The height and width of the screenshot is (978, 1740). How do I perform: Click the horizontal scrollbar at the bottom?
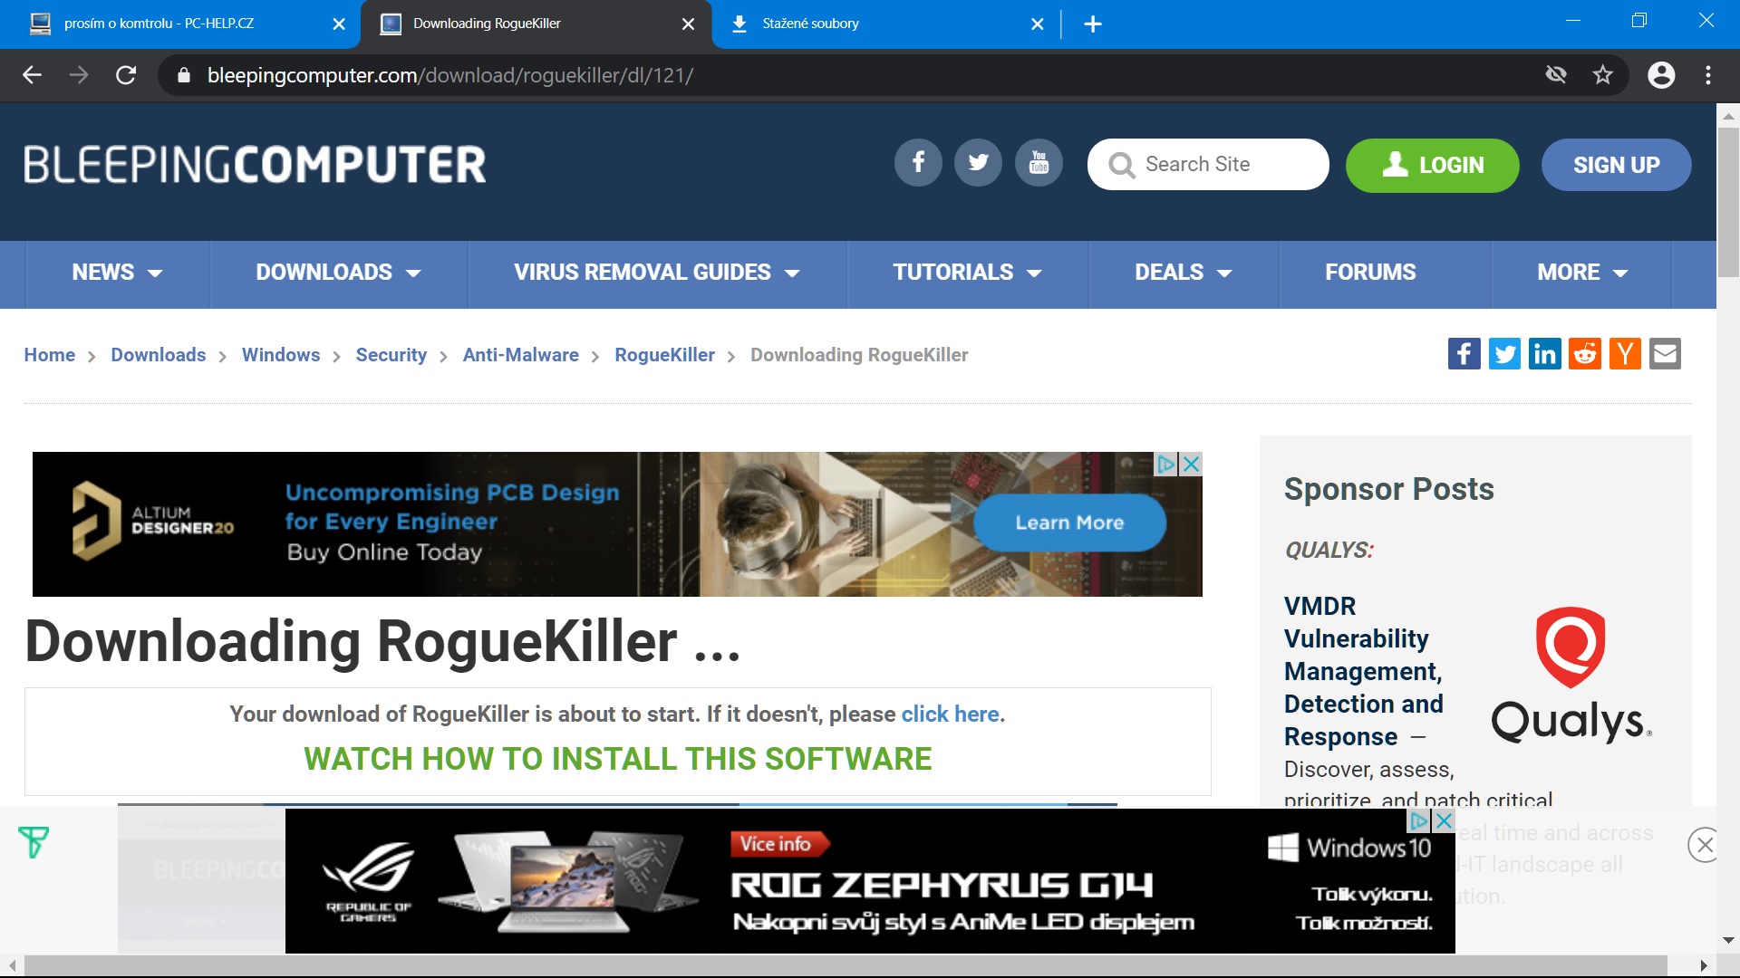coord(843,965)
